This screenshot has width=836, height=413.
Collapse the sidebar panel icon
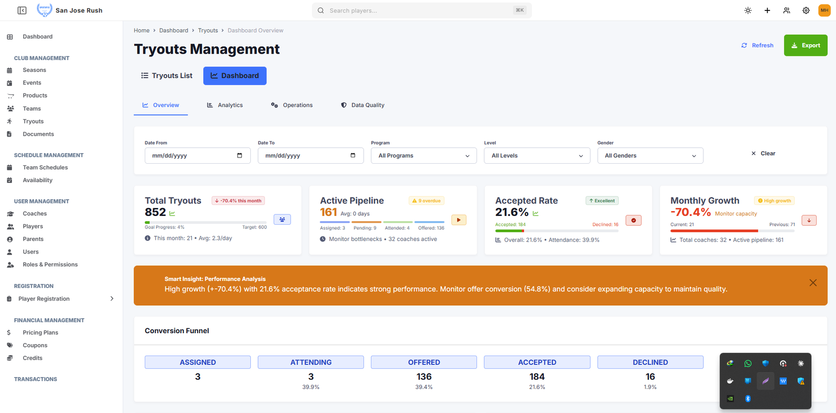pos(22,10)
